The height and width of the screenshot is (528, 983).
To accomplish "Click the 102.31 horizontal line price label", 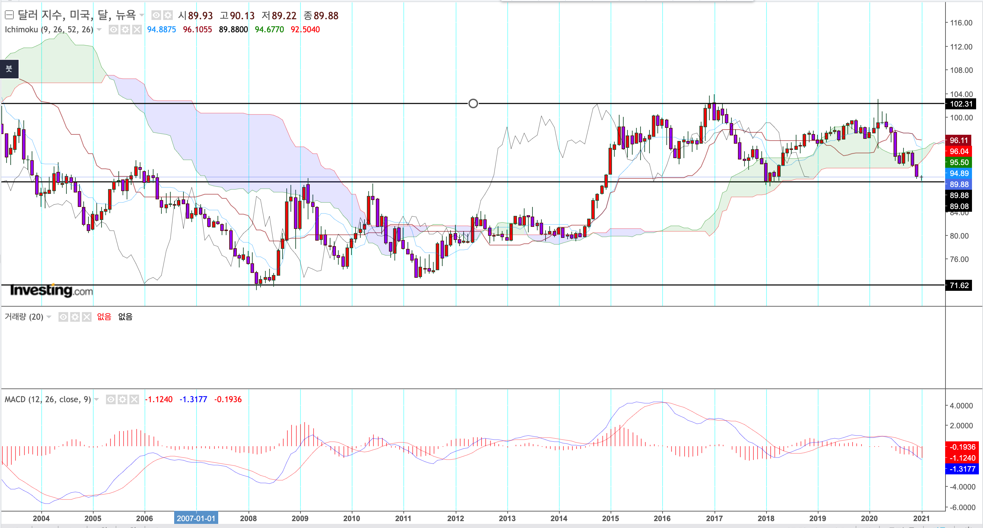I will (961, 104).
